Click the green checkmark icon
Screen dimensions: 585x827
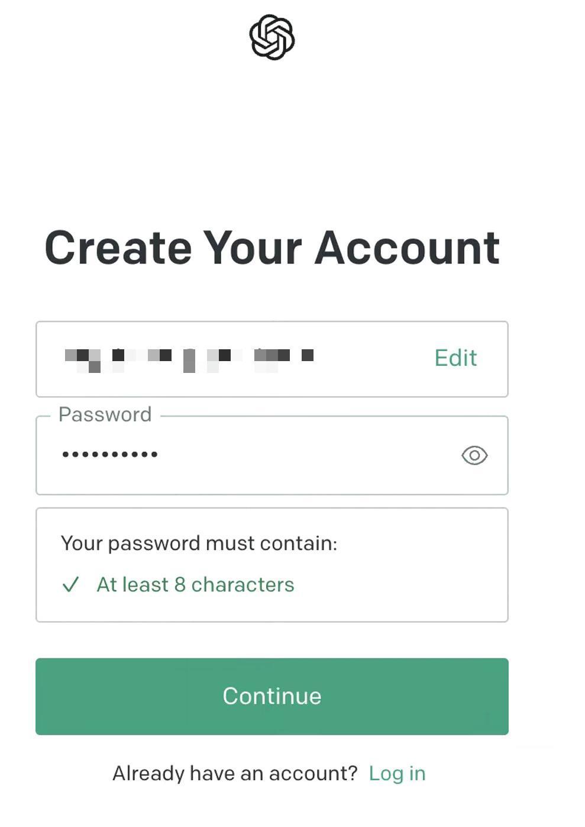[70, 585]
